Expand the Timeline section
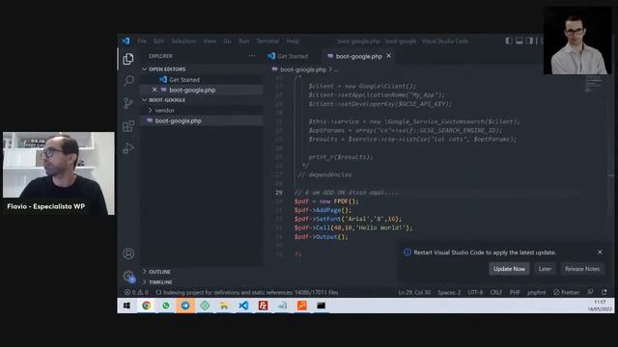Viewport: 618px width, 347px height. click(x=160, y=282)
